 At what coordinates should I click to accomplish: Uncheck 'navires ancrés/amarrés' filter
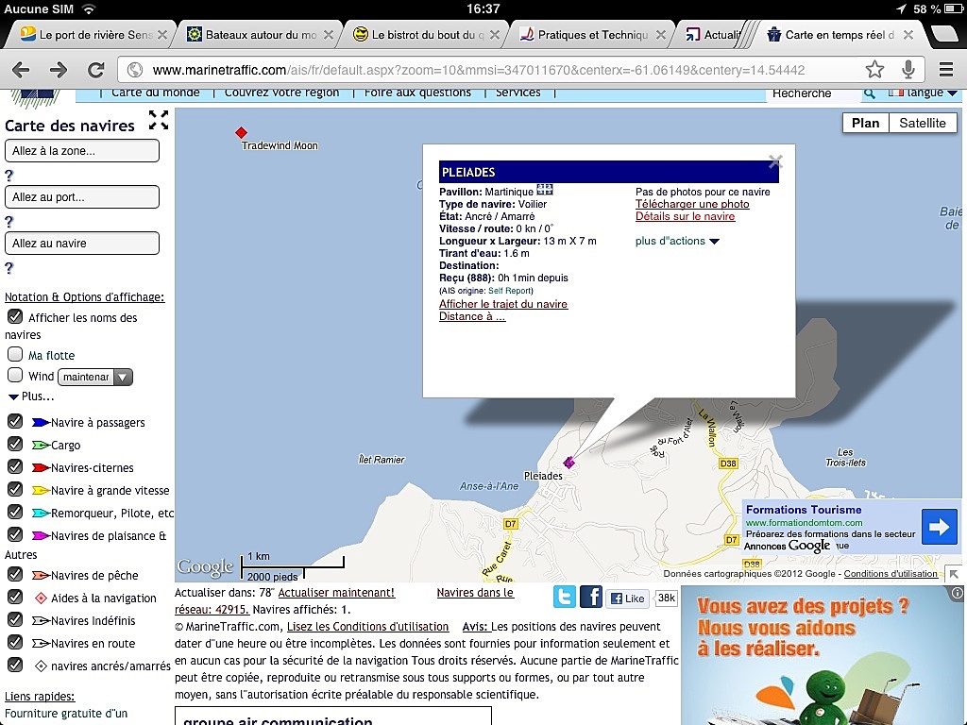pyautogui.click(x=15, y=665)
